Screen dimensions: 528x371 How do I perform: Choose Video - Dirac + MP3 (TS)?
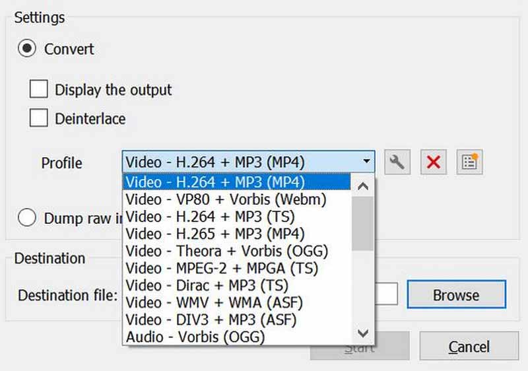(x=237, y=285)
